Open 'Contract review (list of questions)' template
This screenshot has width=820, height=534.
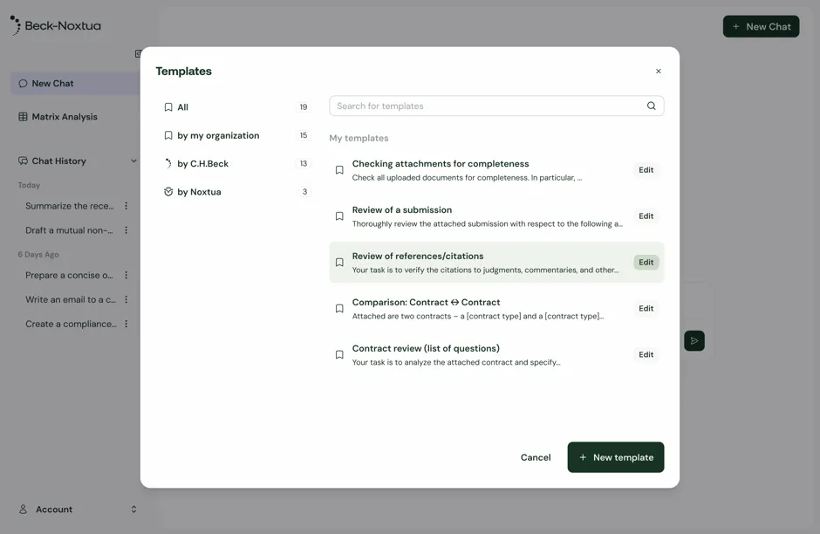(496, 354)
